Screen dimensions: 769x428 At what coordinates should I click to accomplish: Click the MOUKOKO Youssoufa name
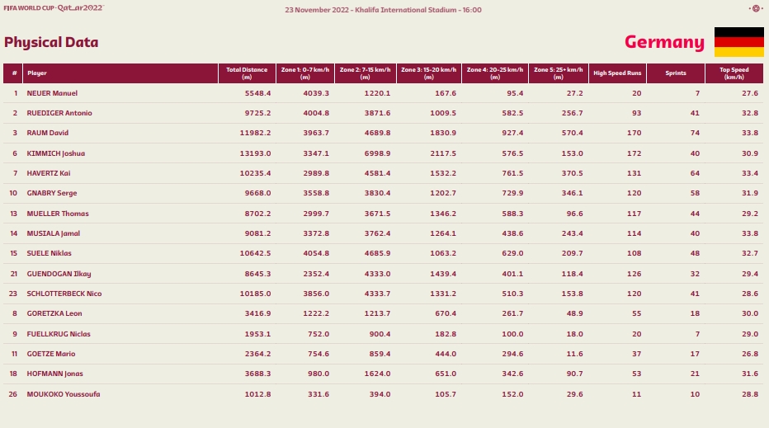(64, 394)
